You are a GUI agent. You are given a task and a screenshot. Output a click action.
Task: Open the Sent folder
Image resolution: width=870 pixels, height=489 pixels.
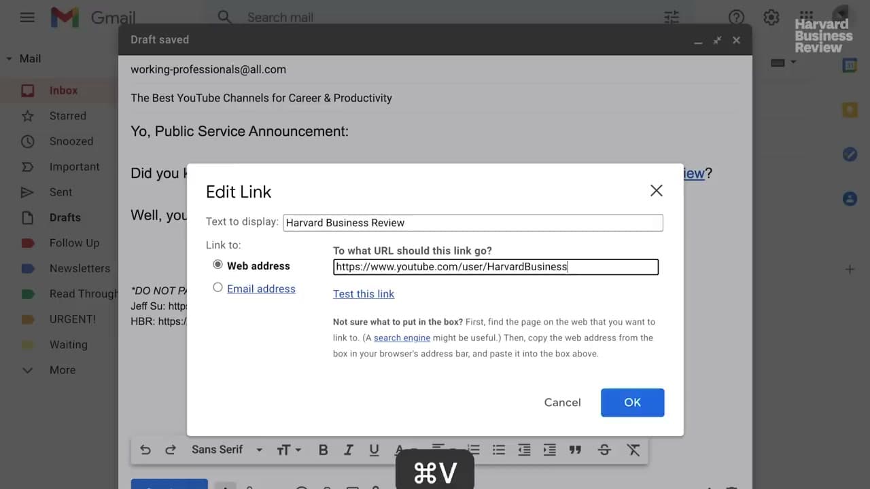click(x=59, y=192)
